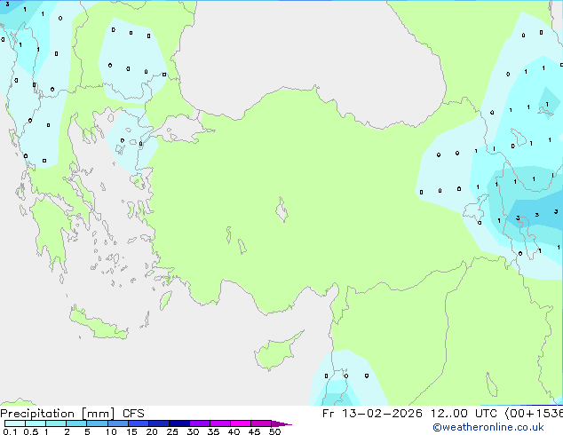Click the legend label "25"

click(172, 431)
